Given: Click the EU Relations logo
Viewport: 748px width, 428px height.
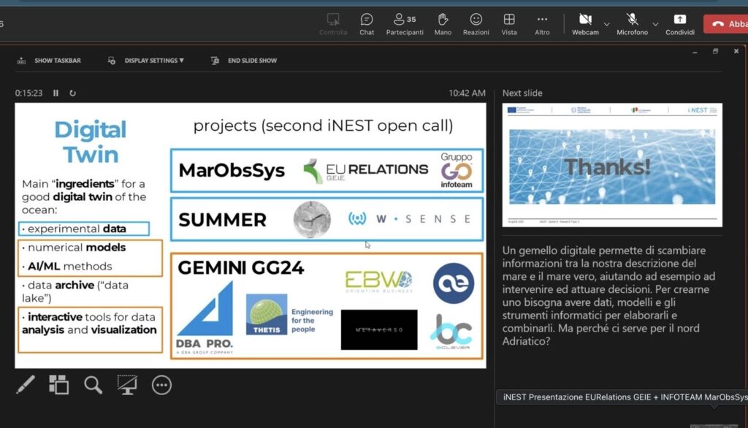Looking at the screenshot, I should pos(366,171).
